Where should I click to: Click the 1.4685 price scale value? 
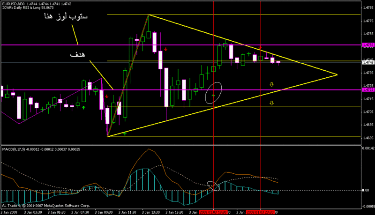368,138
